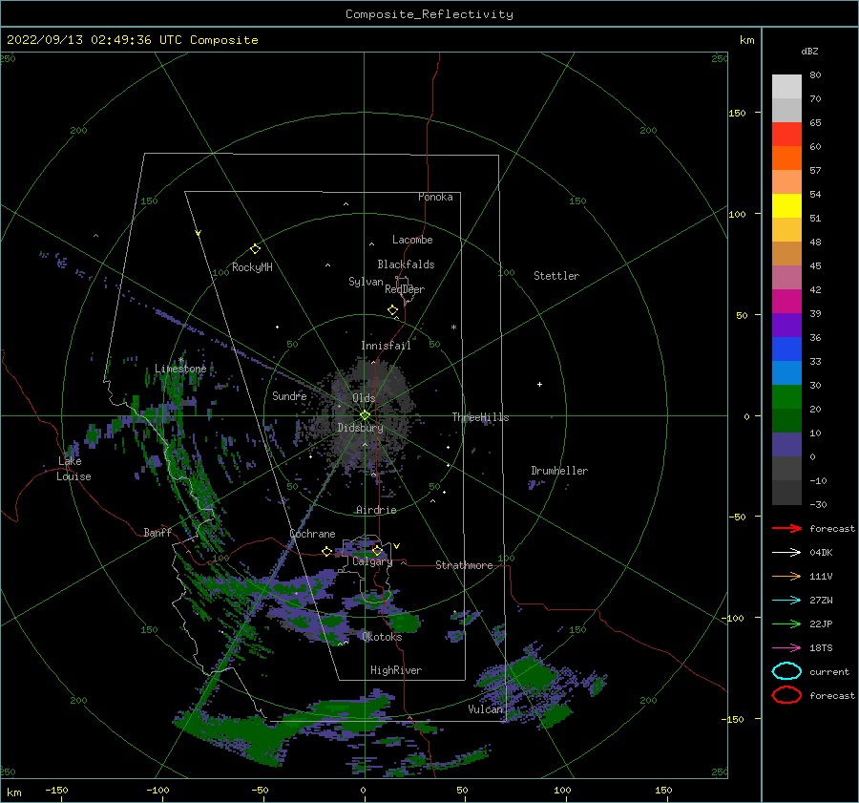This screenshot has width=859, height=803.
Task: Click the Composite_Reflectivity title
Action: 429,14
